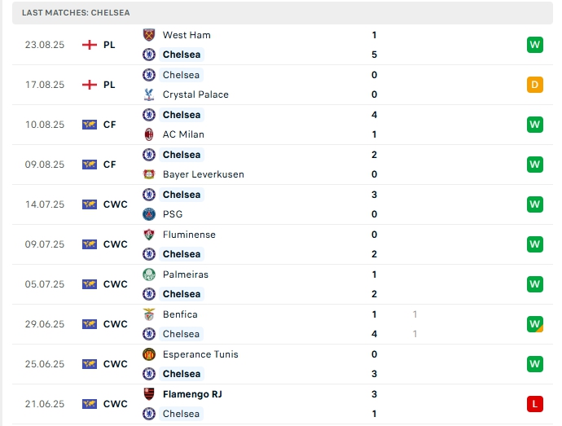Open the draw result badge for Crystal Palace match
This screenshot has height=426, width=562.
click(534, 85)
